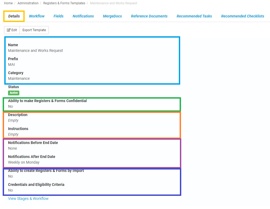Click Weekly on Monday notification value
Image resolution: width=270 pixels, height=209 pixels.
(x=24, y=163)
